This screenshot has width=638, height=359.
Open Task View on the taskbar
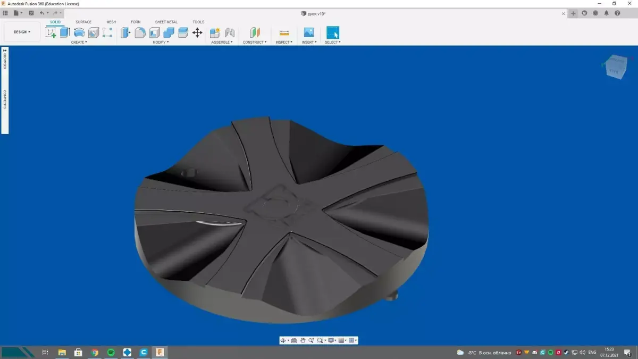[x=45, y=352]
